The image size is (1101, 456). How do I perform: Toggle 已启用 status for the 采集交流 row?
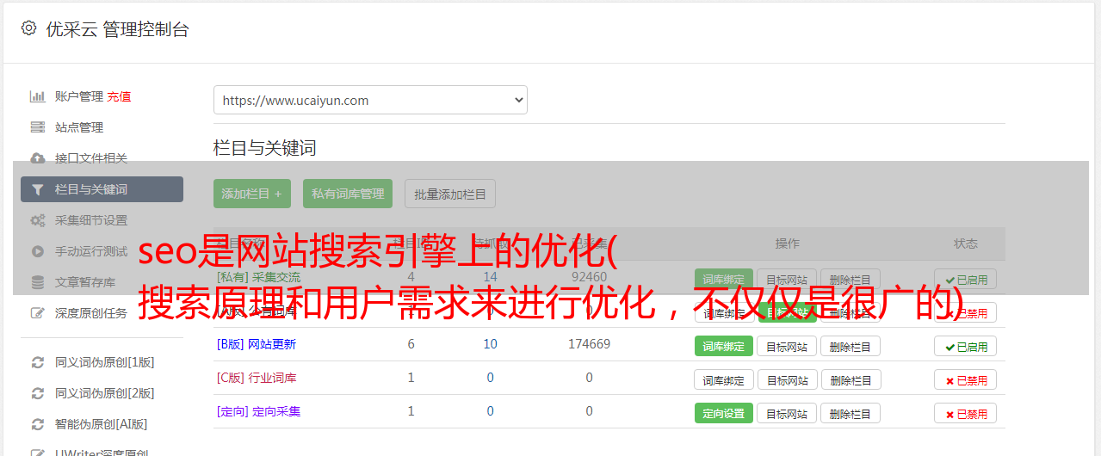point(966,279)
